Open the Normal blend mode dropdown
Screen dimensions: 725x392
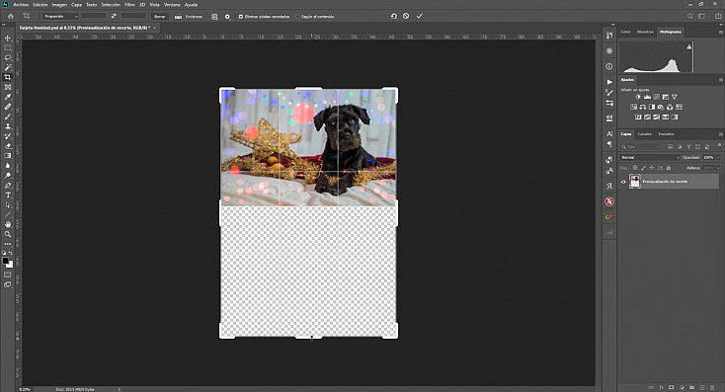point(650,158)
